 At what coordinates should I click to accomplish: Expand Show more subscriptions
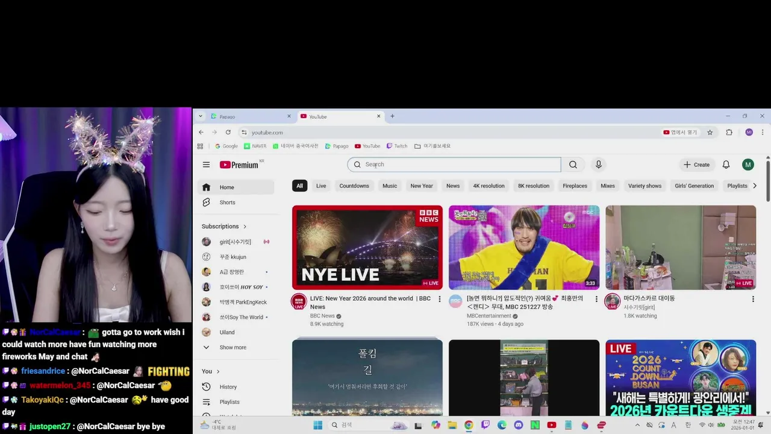point(236,347)
